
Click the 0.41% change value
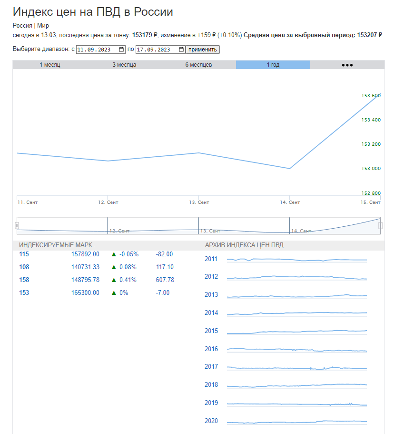coord(128,280)
